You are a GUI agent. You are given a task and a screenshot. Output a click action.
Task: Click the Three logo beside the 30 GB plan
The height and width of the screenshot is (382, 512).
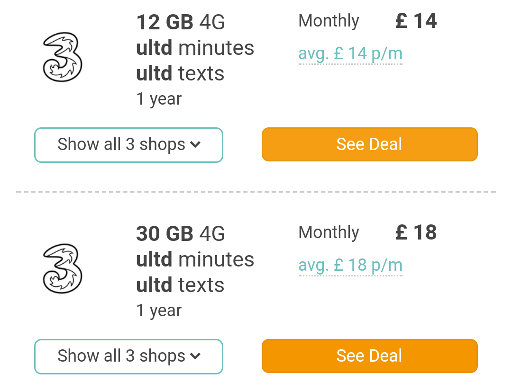(x=63, y=268)
